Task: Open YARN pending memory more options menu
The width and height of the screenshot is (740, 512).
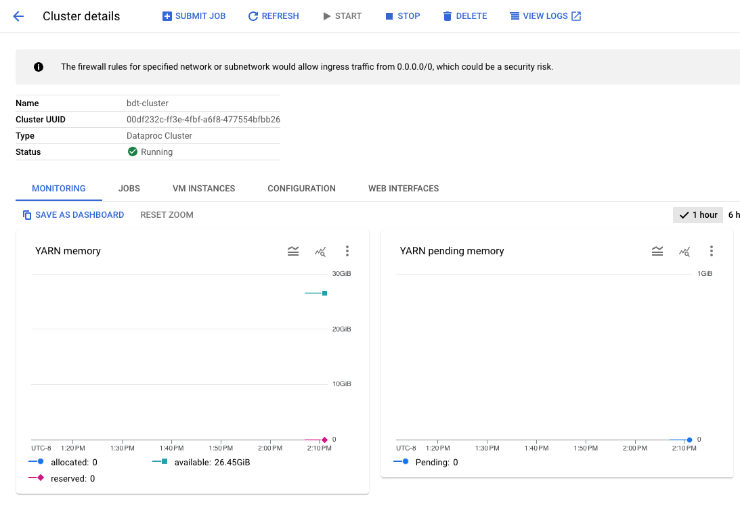Action: [712, 252]
